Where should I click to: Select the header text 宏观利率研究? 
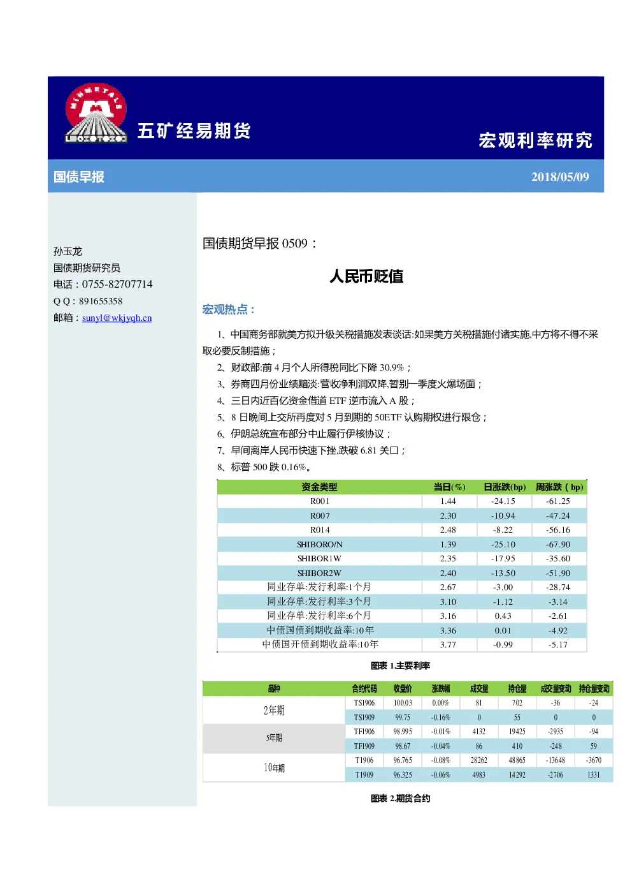point(535,140)
